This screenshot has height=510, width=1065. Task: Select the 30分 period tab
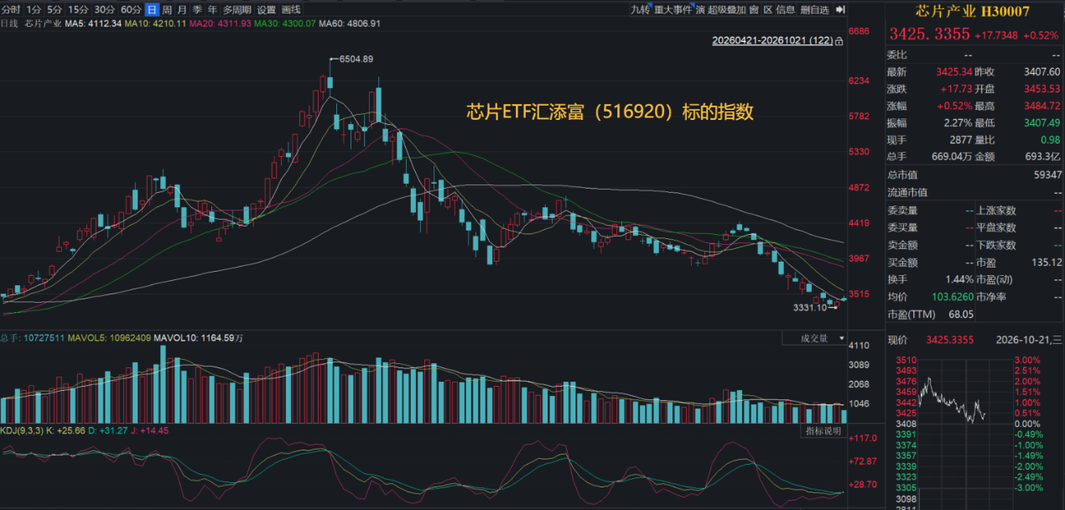pos(104,10)
